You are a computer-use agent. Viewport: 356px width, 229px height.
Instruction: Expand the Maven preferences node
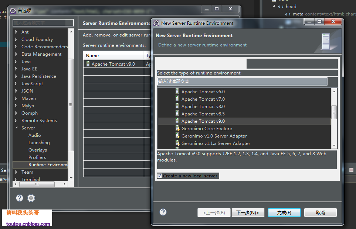pyautogui.click(x=16, y=98)
